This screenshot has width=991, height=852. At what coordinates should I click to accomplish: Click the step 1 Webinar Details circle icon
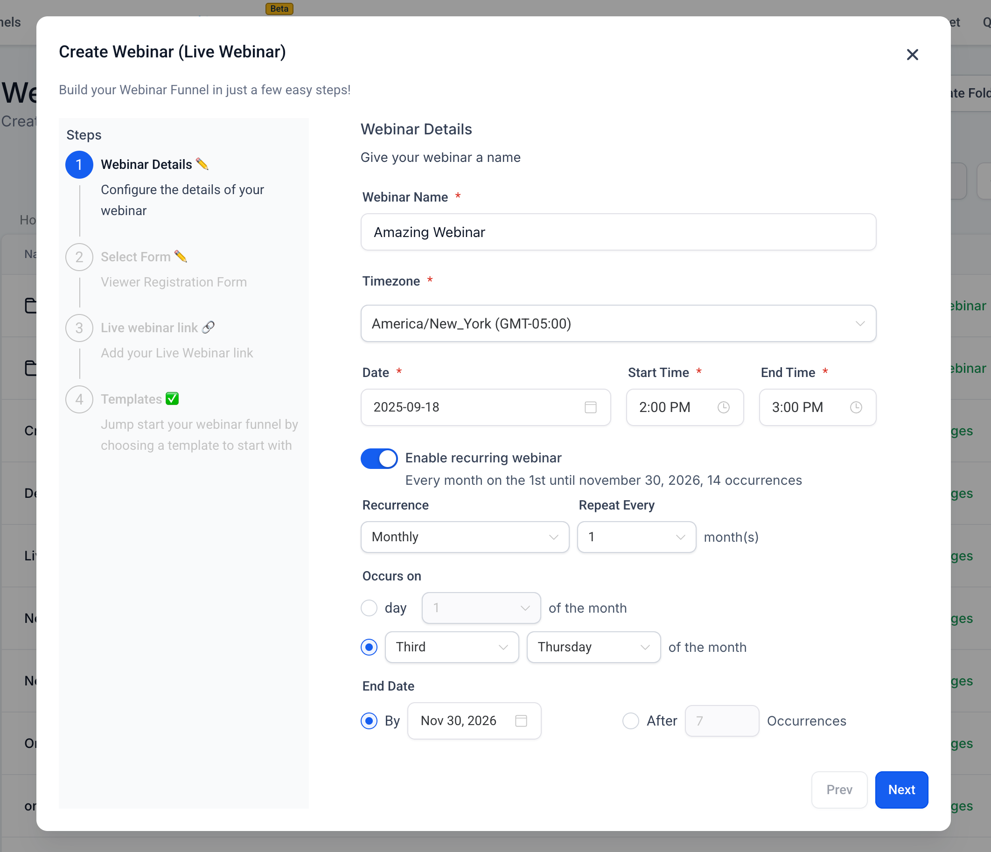point(79,165)
